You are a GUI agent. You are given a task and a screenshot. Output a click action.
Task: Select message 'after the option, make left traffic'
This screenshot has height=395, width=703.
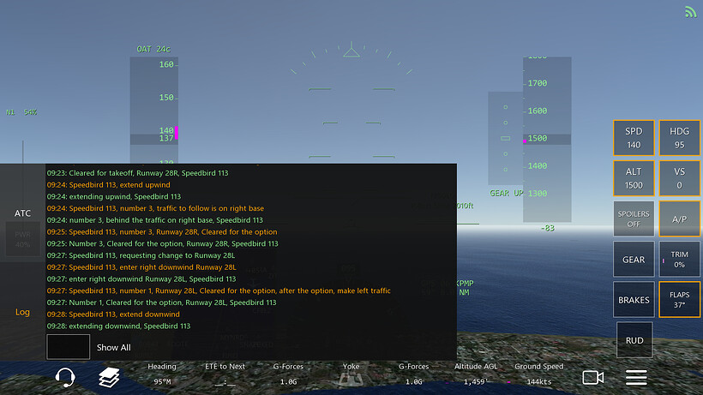coord(219,290)
